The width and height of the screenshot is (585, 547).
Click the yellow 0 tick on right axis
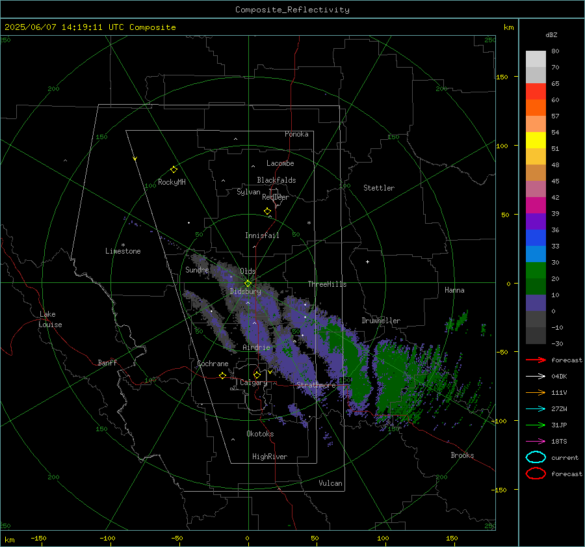click(x=508, y=284)
